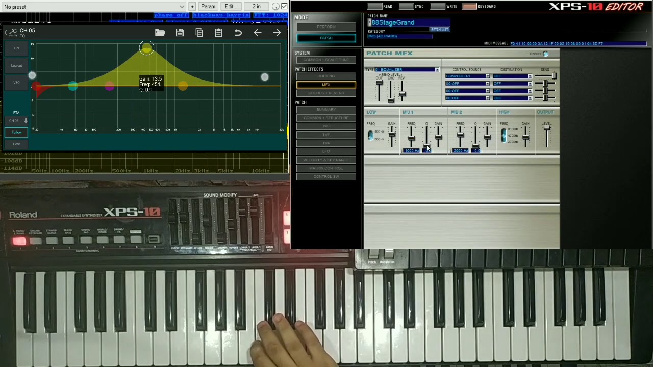Screen dimensions: 653x367
Task: Open the COMMON + SCALE TUNE page
Action: click(326, 60)
